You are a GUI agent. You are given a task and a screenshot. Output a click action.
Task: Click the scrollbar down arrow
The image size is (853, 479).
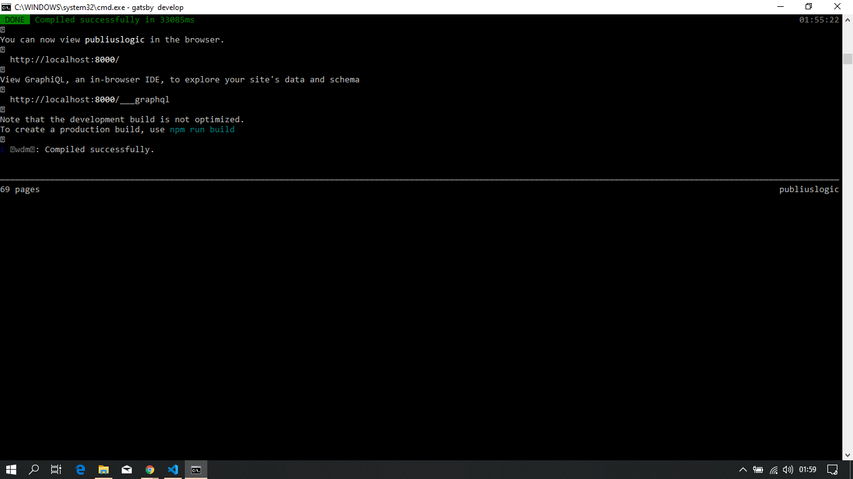click(x=848, y=455)
